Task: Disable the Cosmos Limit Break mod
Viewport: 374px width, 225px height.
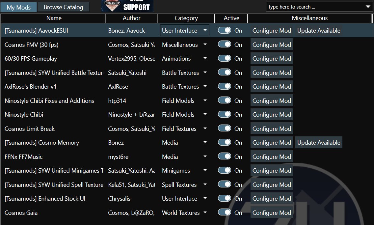Action: pyautogui.click(x=225, y=128)
